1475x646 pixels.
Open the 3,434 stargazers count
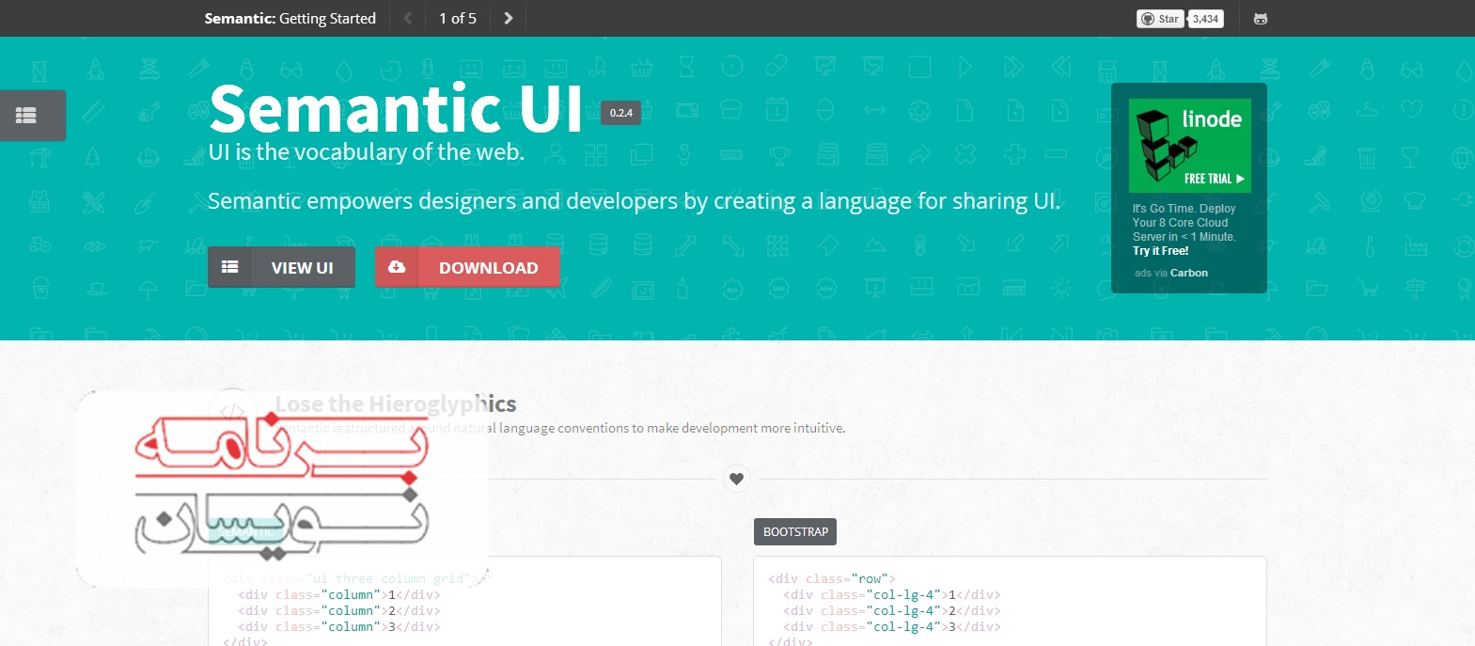(x=1205, y=19)
